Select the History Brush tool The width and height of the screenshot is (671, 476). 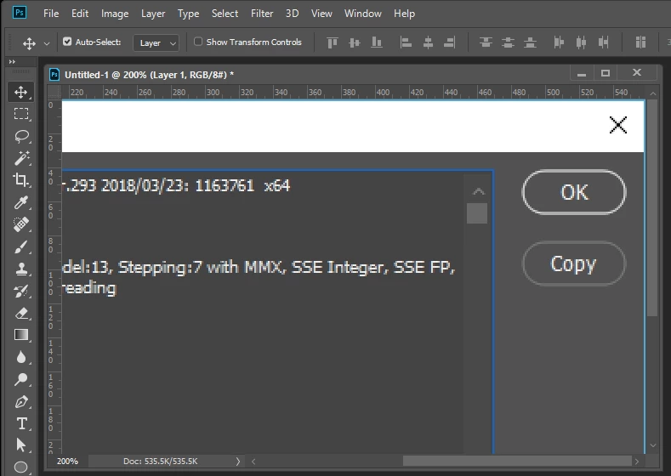pyautogui.click(x=21, y=291)
